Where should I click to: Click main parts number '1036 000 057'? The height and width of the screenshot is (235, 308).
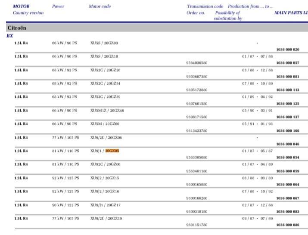288,63
